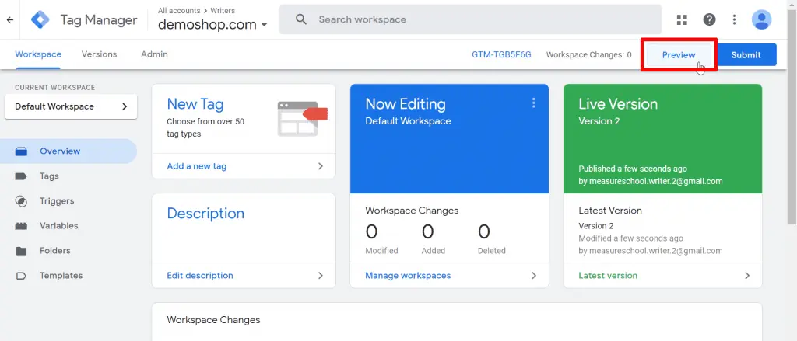Click the Folders sidebar icon
797x341 pixels.
pyautogui.click(x=21, y=251)
